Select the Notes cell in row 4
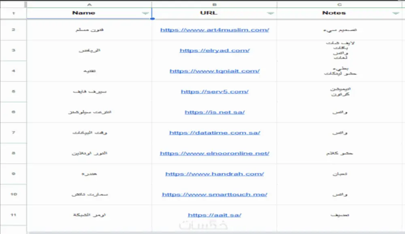405x234 pixels. (340, 71)
